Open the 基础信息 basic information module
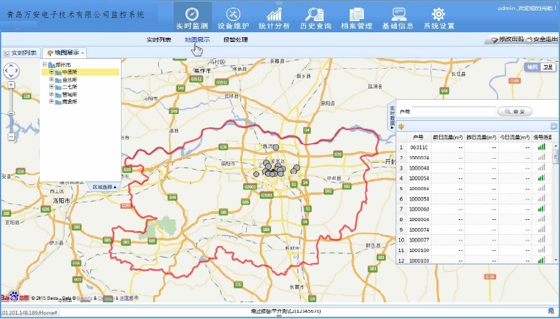 click(x=398, y=17)
